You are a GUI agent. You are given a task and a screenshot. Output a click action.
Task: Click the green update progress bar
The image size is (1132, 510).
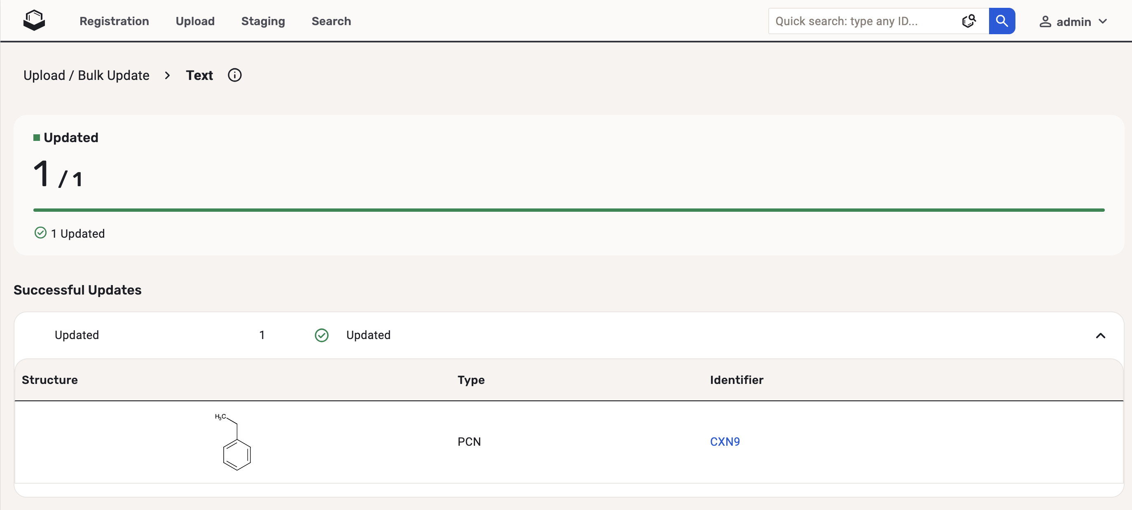click(568, 210)
